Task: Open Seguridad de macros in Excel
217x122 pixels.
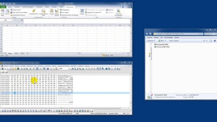Action: [x=18, y=15]
